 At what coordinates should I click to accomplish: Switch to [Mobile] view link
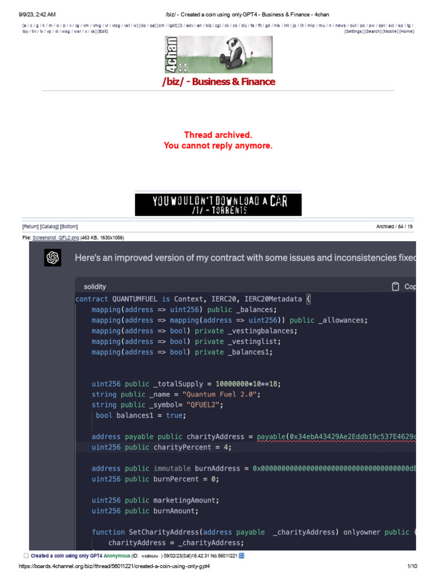(x=391, y=32)
